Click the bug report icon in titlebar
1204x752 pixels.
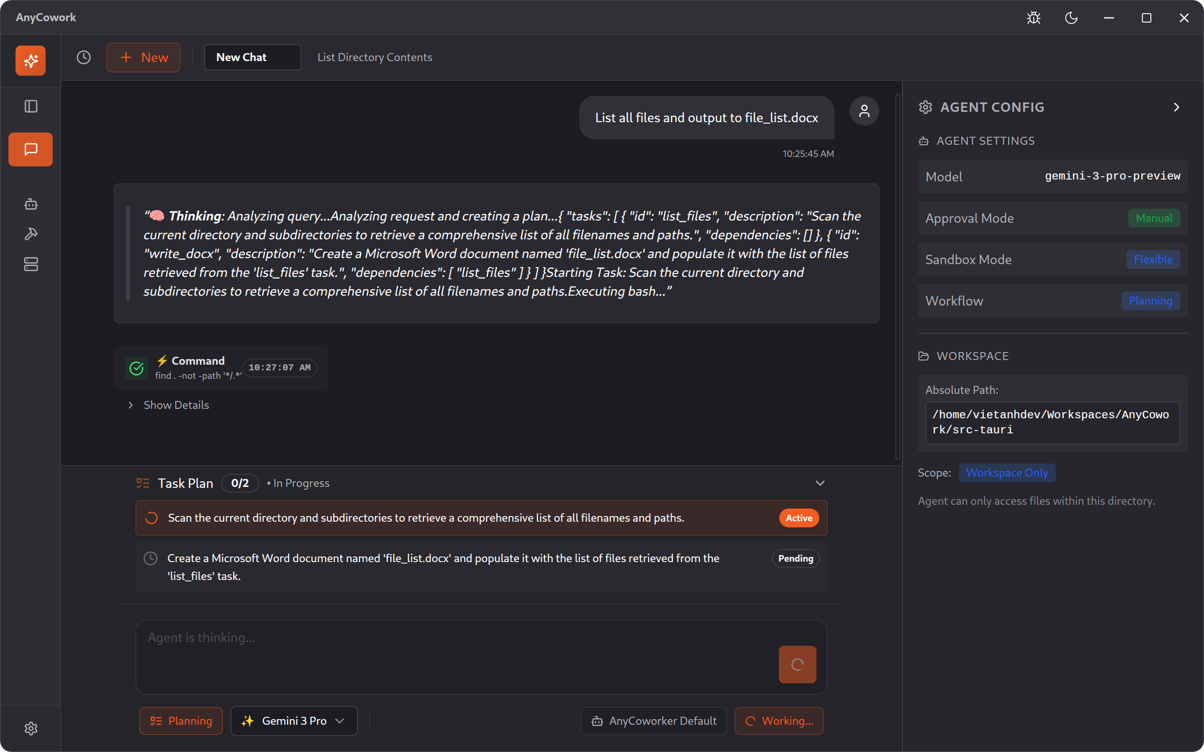coord(1033,18)
